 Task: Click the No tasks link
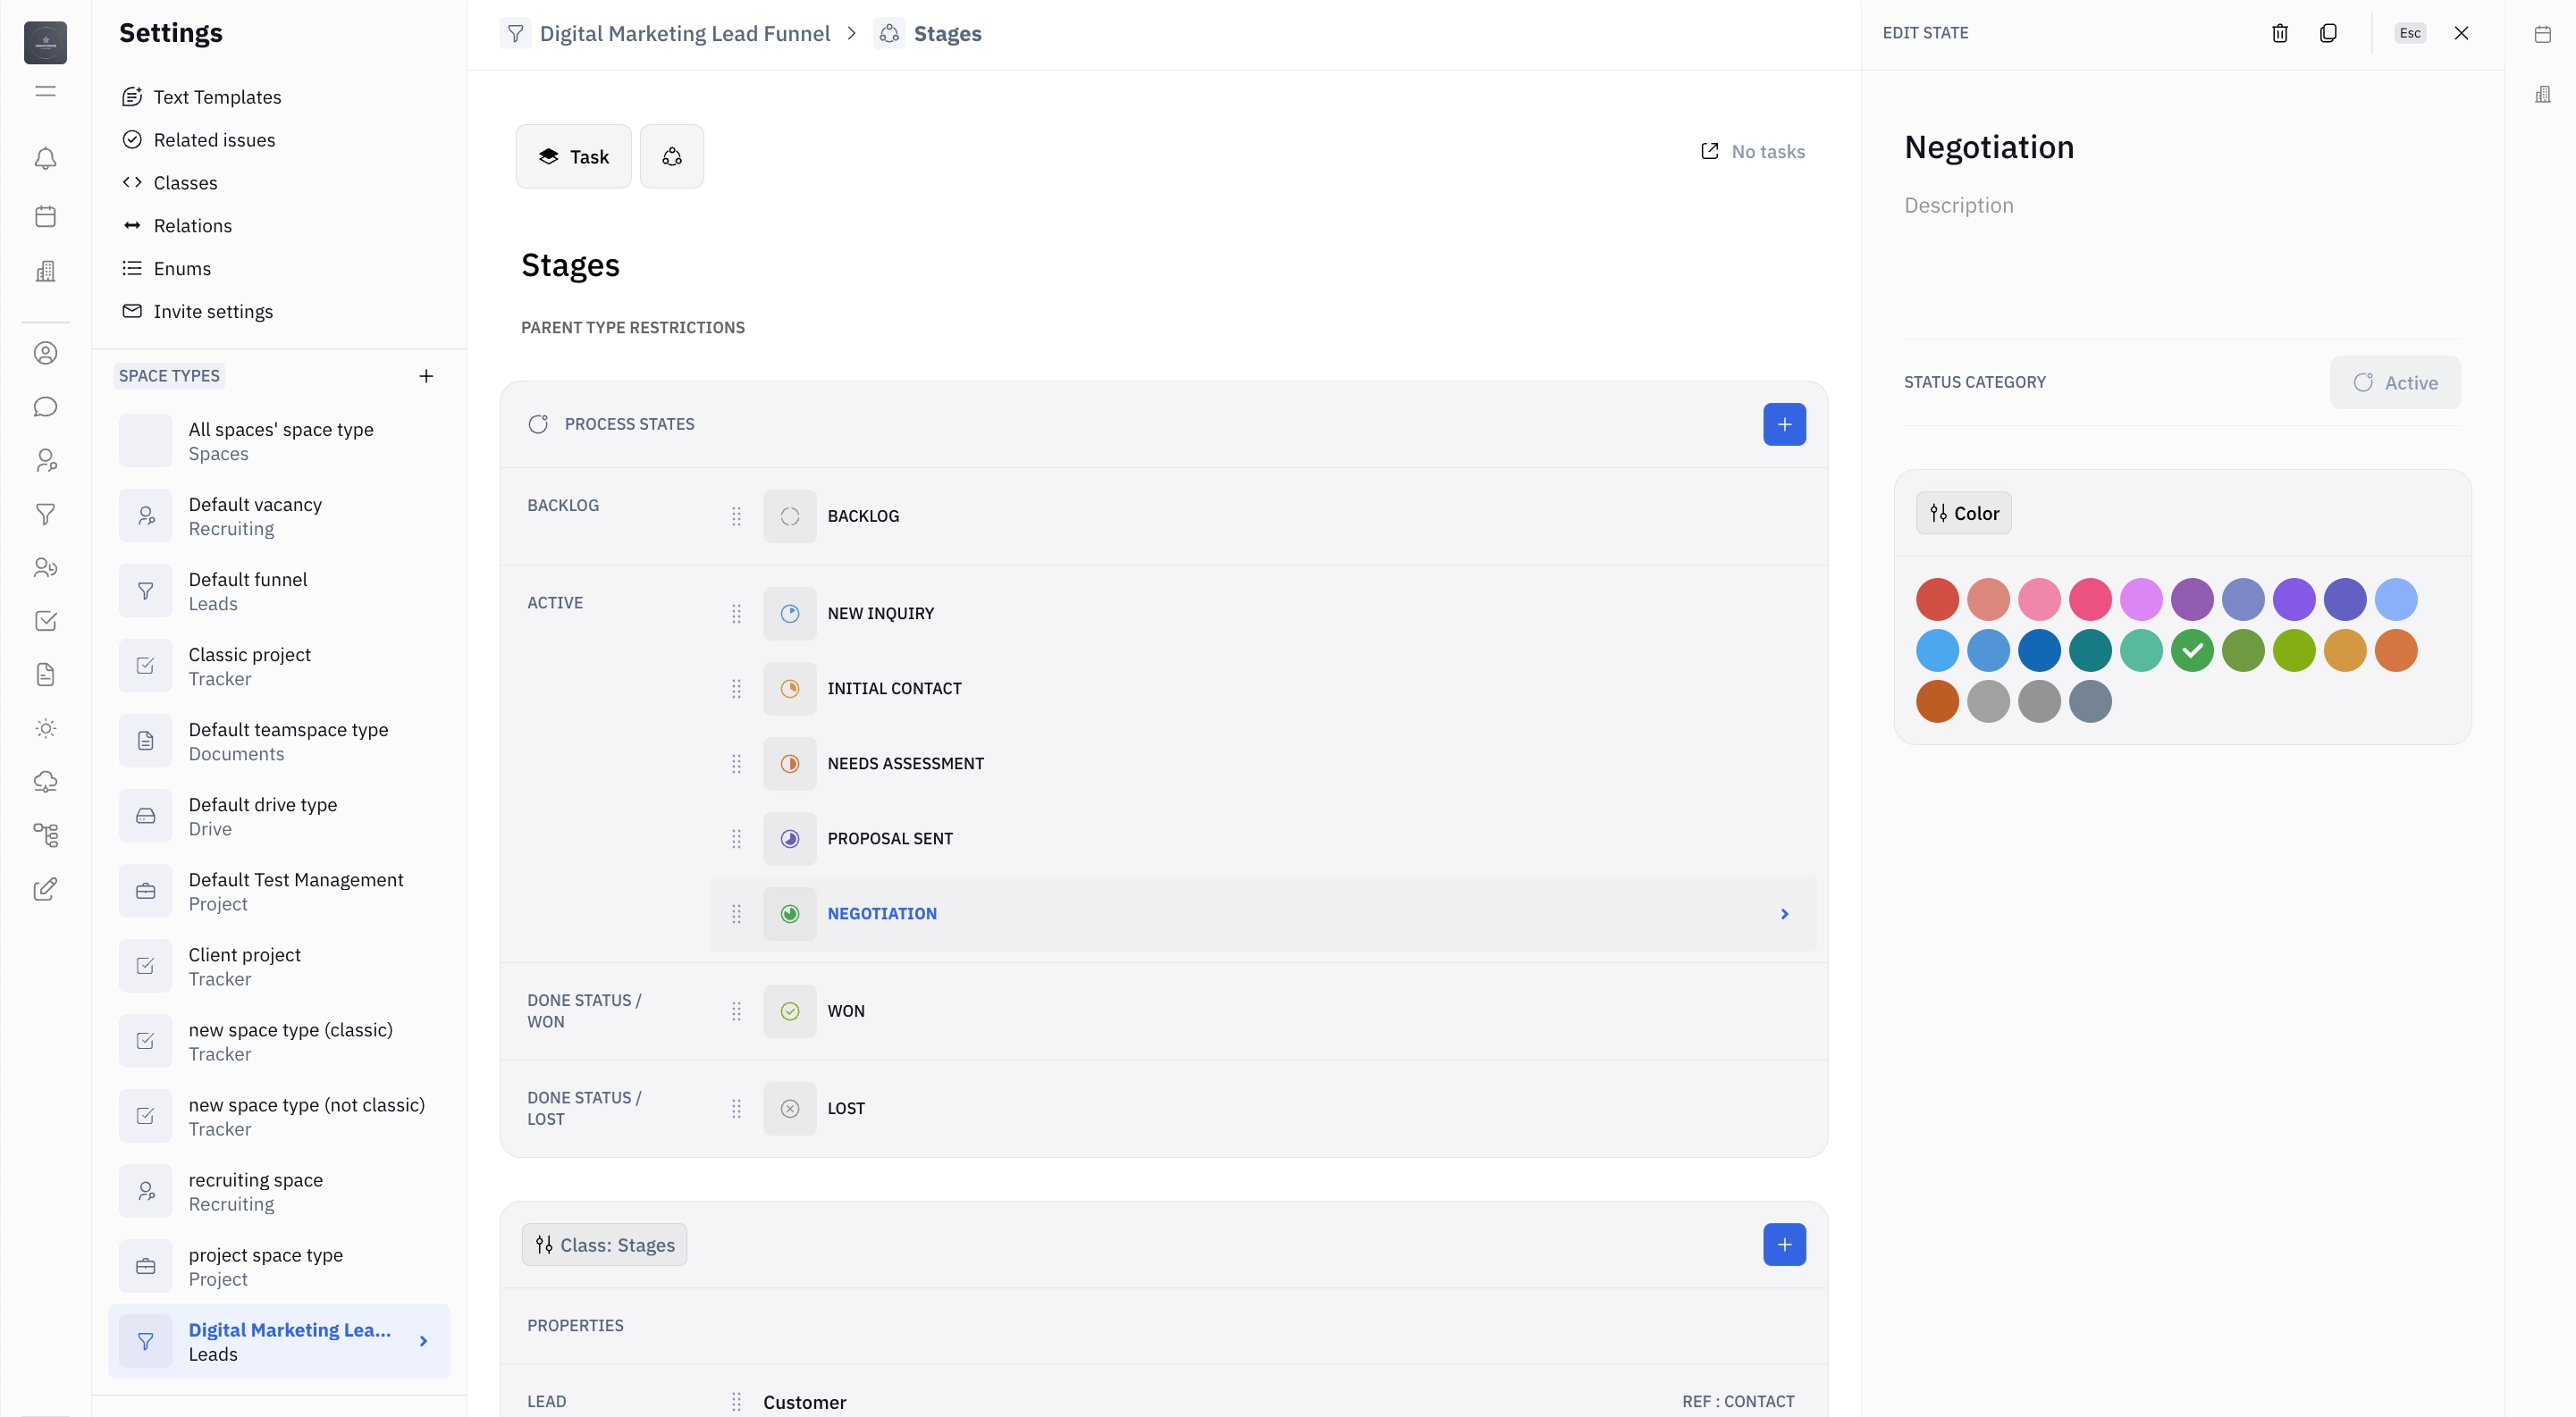(x=1754, y=154)
